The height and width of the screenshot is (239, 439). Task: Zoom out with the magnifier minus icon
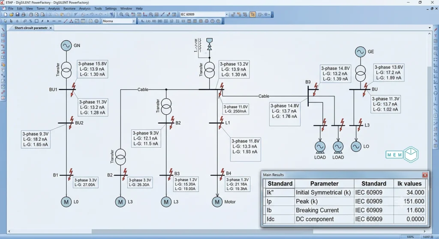(127, 15)
